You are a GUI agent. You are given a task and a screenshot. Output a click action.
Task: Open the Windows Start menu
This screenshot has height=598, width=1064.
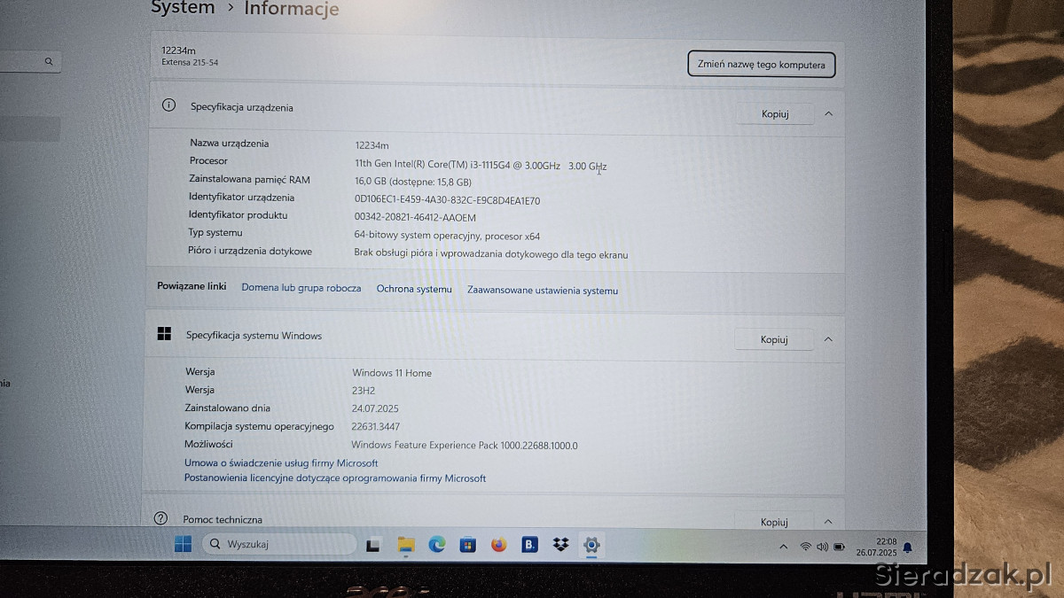[x=183, y=544]
